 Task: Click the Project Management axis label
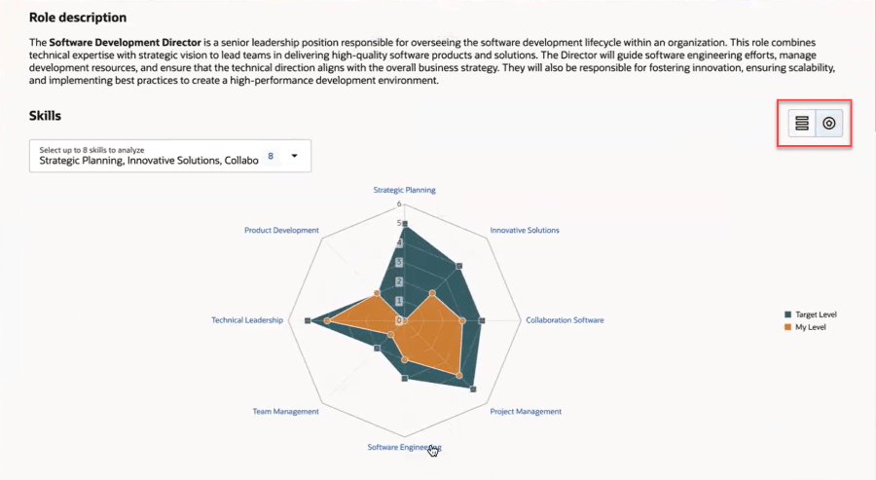pyautogui.click(x=526, y=411)
